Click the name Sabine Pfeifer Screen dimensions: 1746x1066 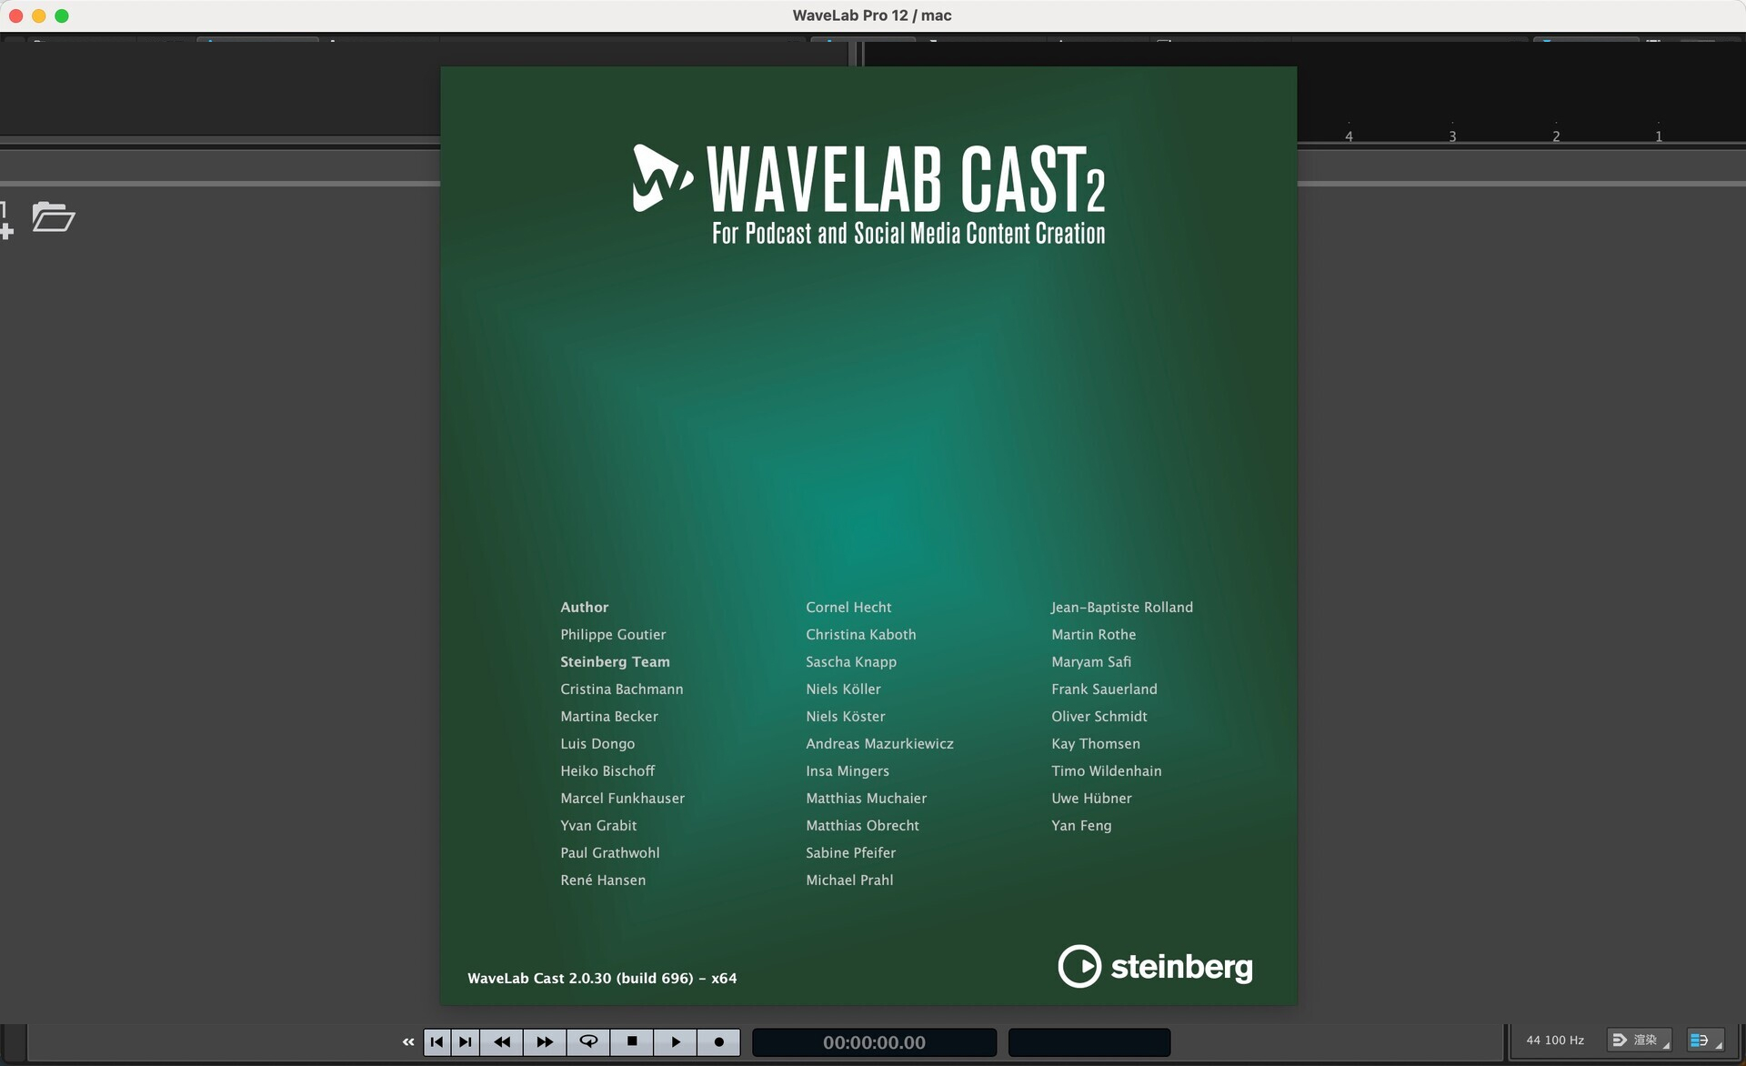point(851,853)
